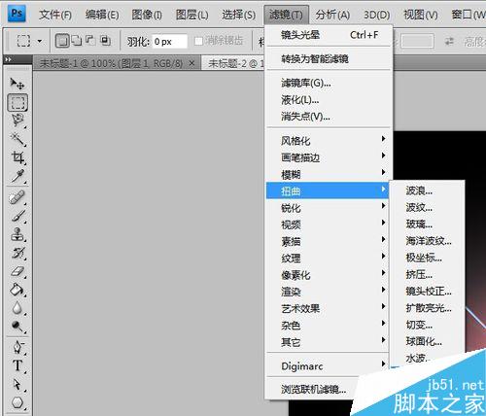This screenshot has width=486, height=416.
Task: Click the swap width and height icon
Action: pos(449,41)
